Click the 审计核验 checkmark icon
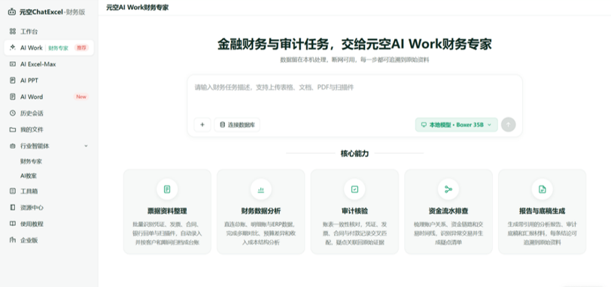Image resolution: width=611 pixels, height=287 pixels. [354, 189]
